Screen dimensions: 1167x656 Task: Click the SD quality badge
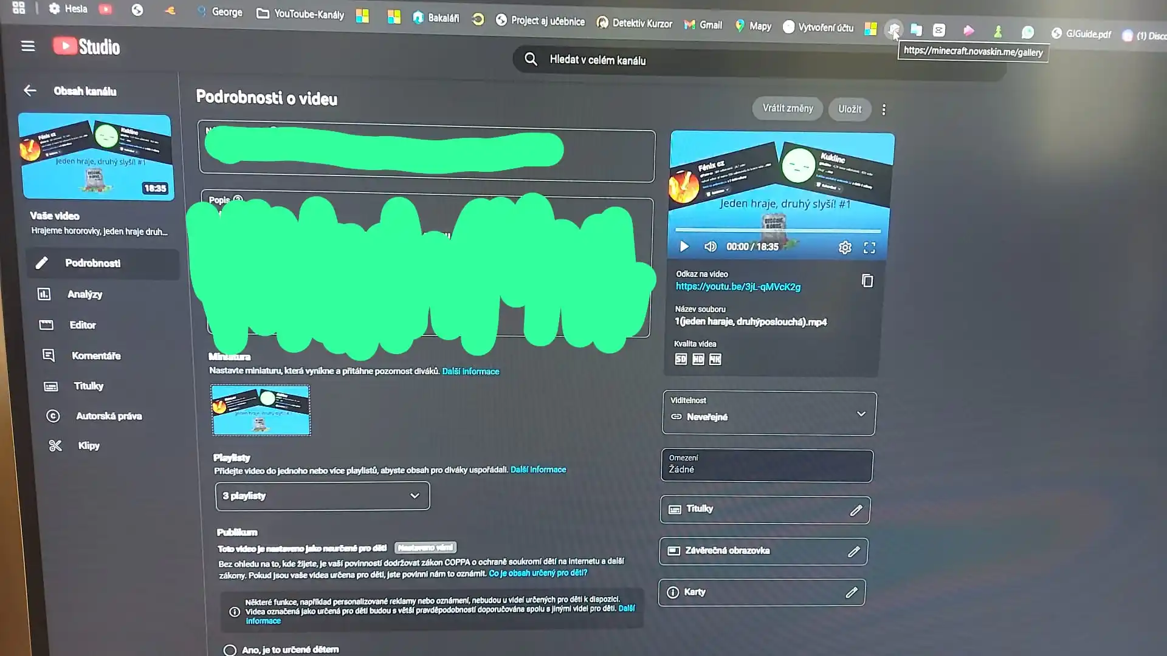pyautogui.click(x=681, y=359)
